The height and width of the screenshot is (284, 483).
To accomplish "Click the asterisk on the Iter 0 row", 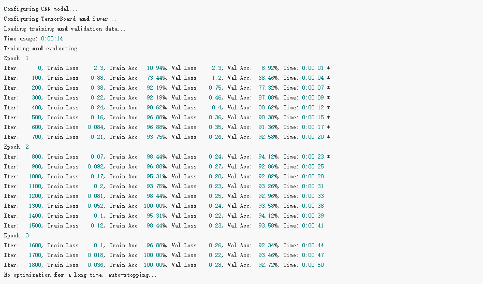I will click(328, 68).
